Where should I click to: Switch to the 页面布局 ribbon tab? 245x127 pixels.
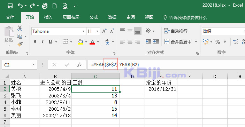[71, 17]
